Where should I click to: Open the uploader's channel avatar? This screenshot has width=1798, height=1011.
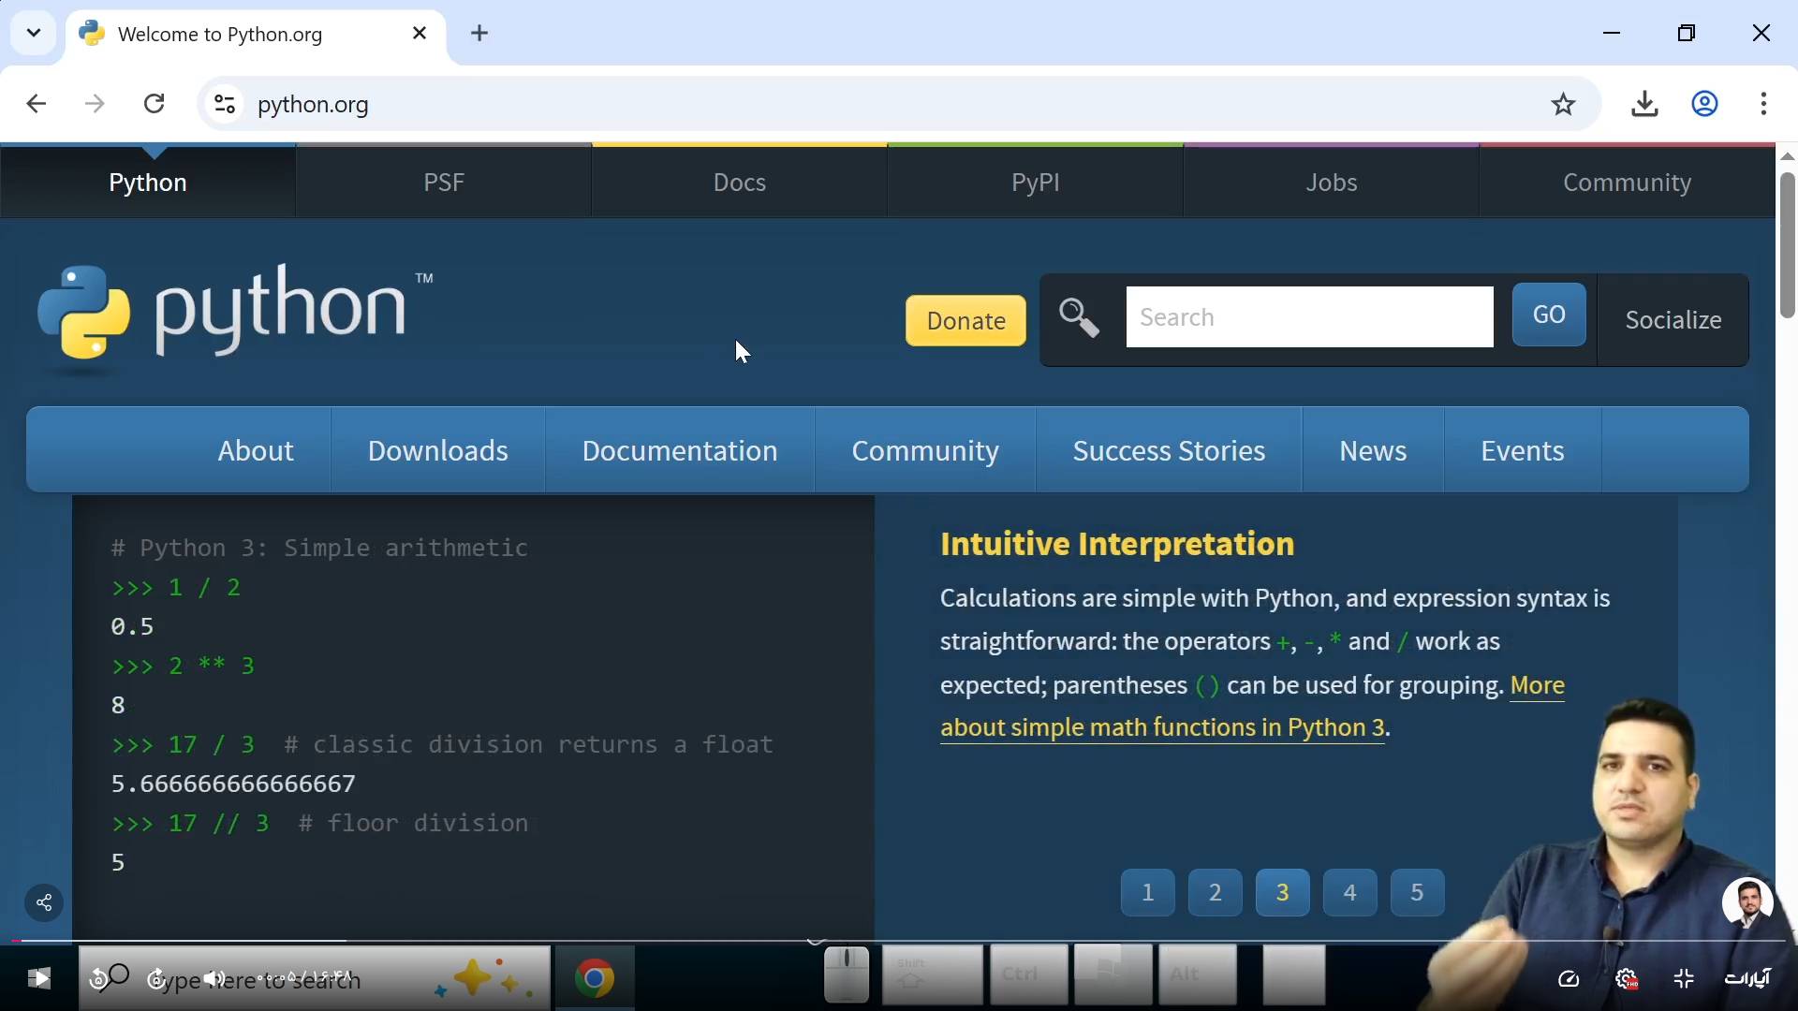pos(1747,902)
